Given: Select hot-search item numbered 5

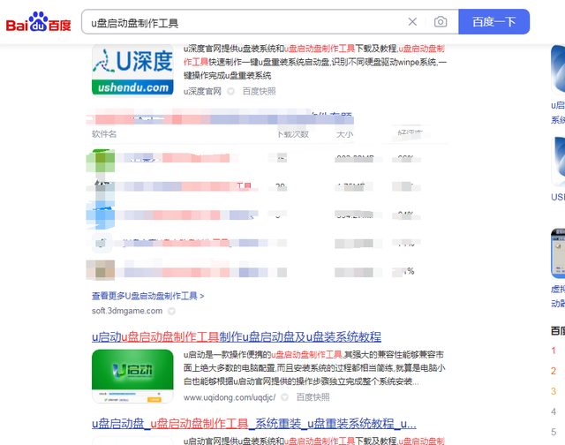Looking at the screenshot, I should pos(554,432).
